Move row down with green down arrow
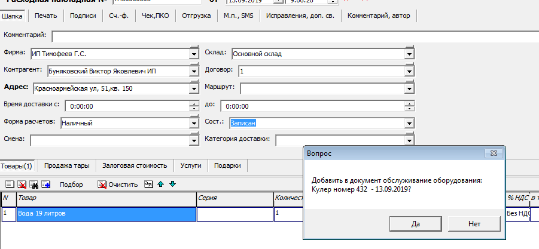The height and width of the screenshot is (249, 539). click(172, 185)
